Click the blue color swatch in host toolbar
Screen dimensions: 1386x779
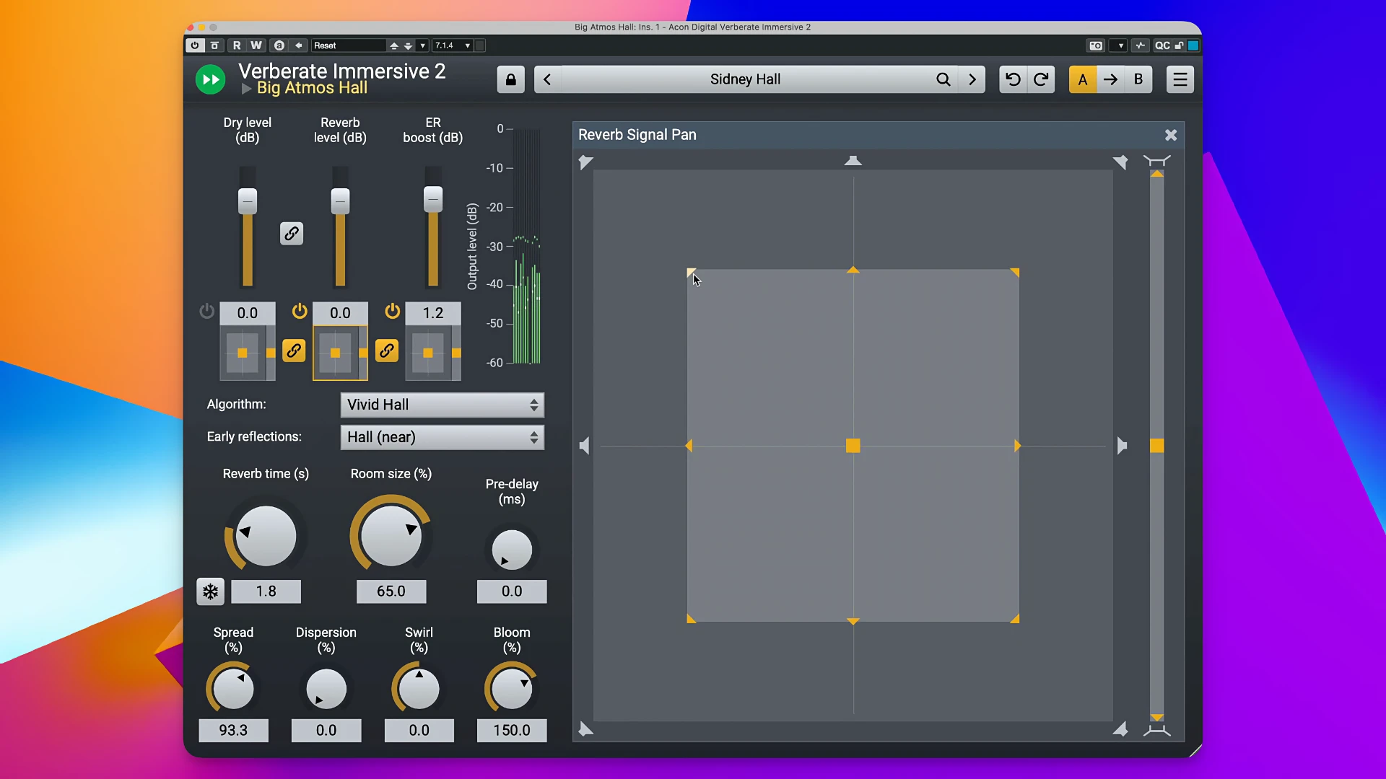(x=1194, y=45)
